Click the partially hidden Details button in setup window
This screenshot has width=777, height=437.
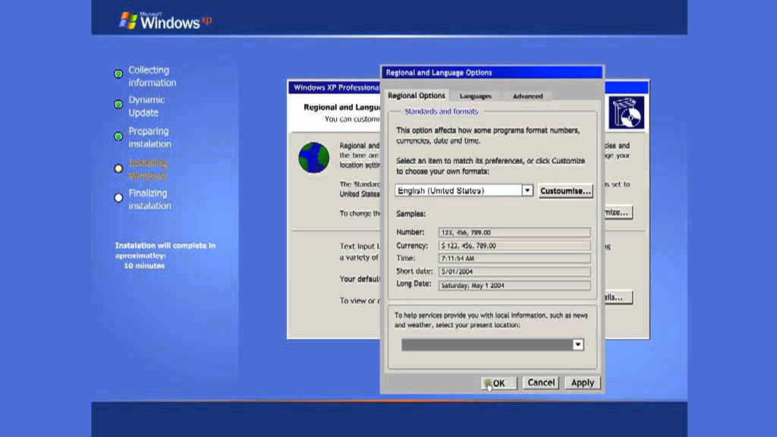pos(618,297)
